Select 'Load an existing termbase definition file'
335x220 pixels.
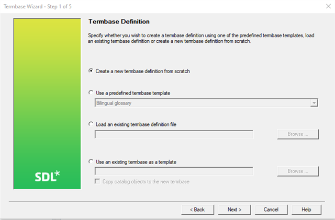[92, 124]
